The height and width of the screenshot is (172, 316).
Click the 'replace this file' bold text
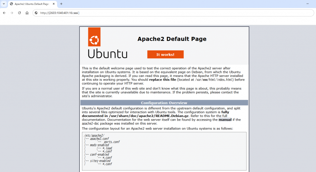(x=163, y=80)
